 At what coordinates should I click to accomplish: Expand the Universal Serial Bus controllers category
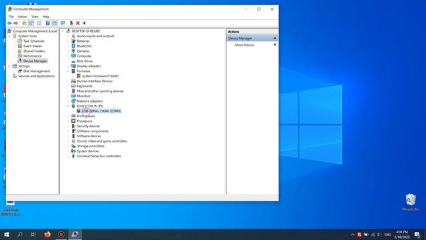68,156
